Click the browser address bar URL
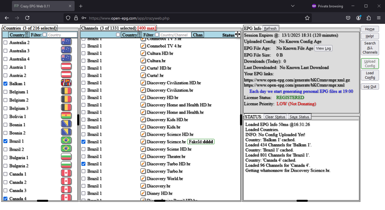Screen dimensions: 385x210 tap(129, 18)
